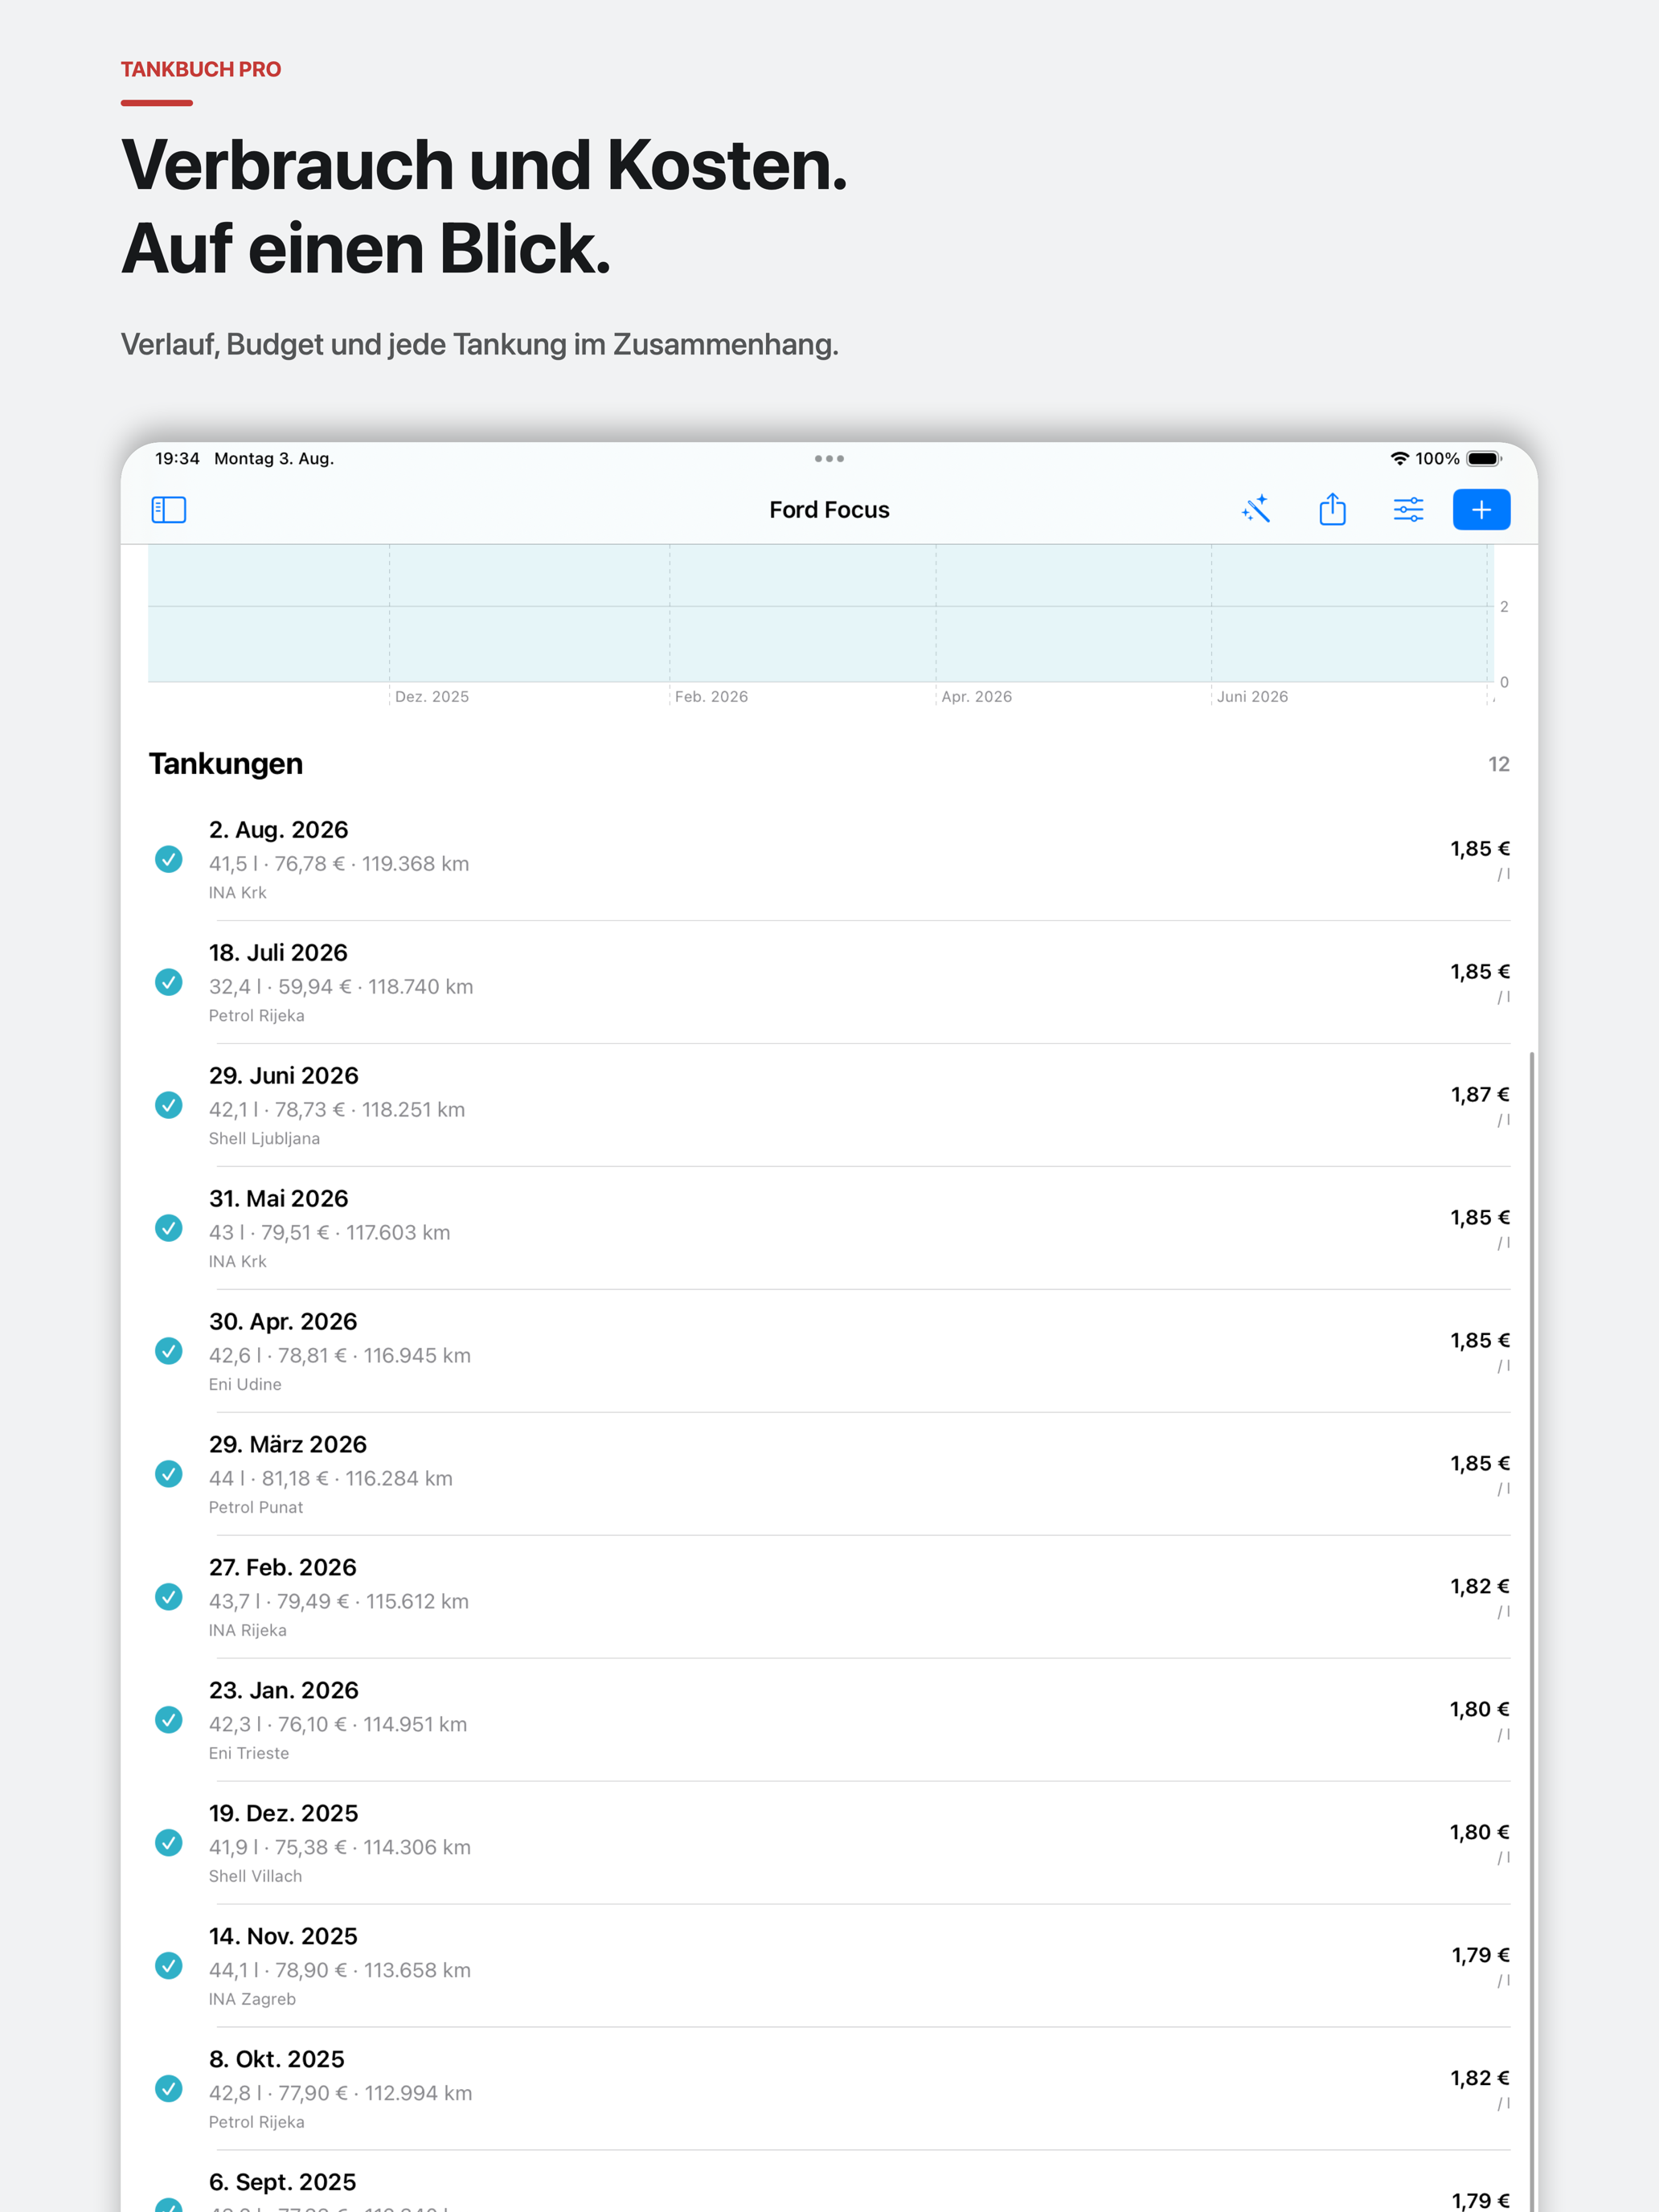The width and height of the screenshot is (1659, 2212).
Task: Click station name INA Rijeka
Action: click(x=248, y=1631)
